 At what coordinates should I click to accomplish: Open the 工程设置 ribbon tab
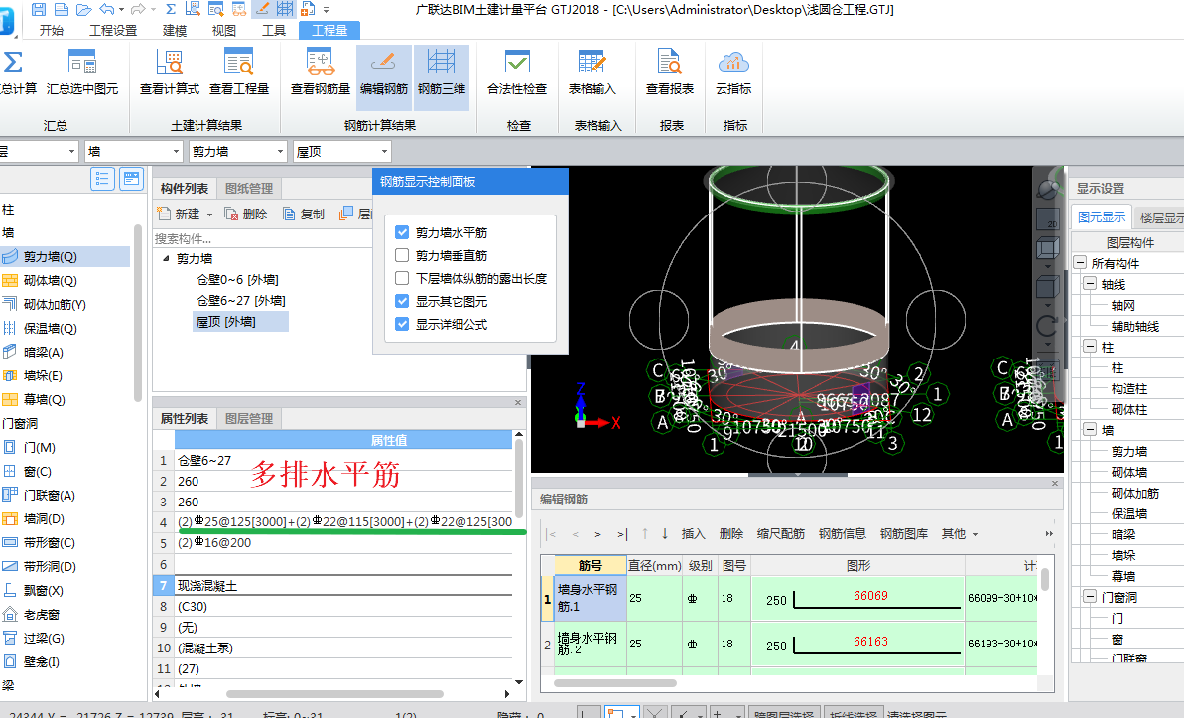pos(113,30)
